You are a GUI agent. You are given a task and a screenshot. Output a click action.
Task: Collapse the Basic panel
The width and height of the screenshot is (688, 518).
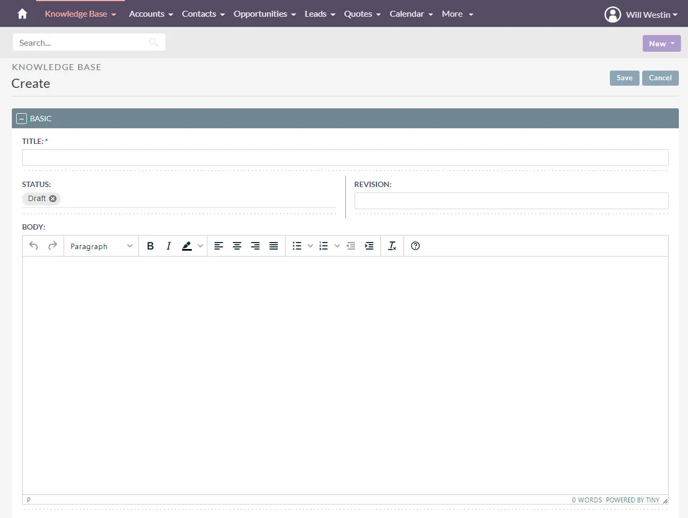click(22, 119)
